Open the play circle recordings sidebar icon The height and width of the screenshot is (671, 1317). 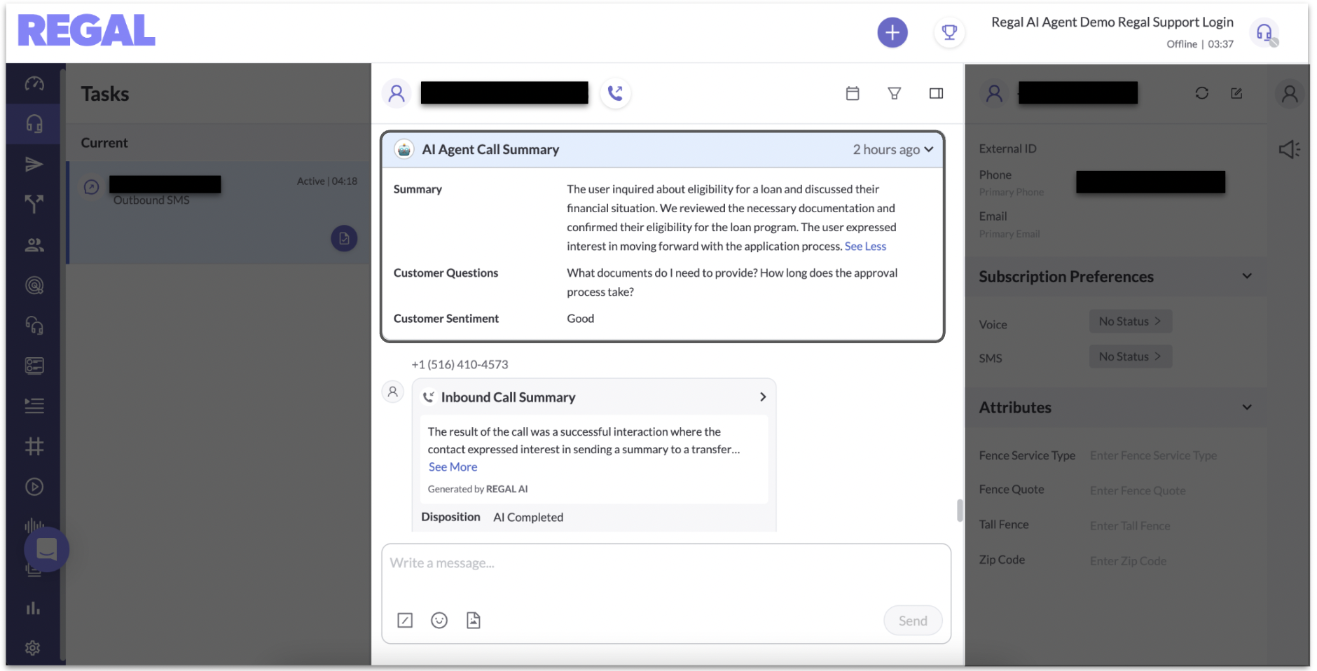coord(34,487)
